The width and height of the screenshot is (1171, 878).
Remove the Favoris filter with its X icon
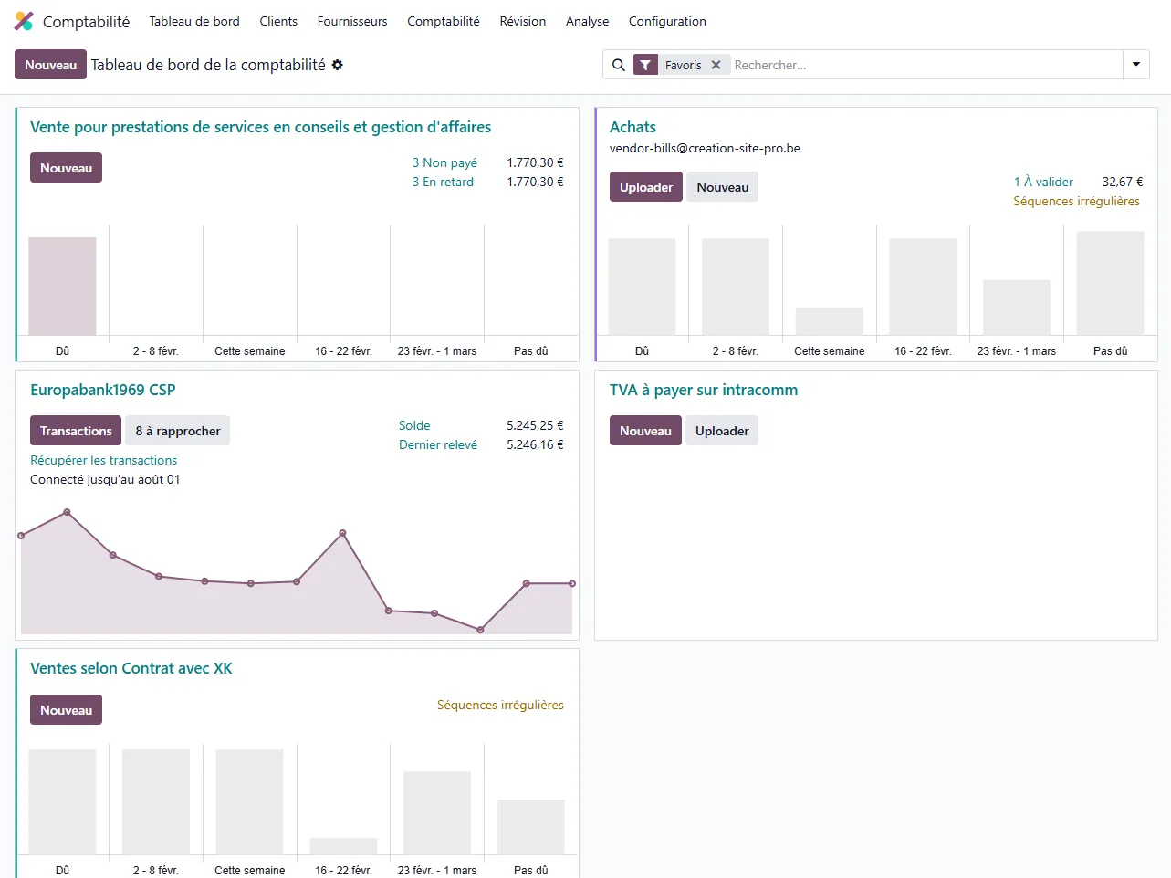click(x=717, y=65)
